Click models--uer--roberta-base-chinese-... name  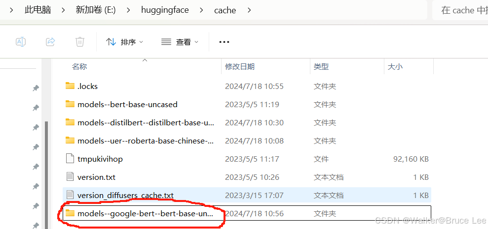(x=146, y=141)
